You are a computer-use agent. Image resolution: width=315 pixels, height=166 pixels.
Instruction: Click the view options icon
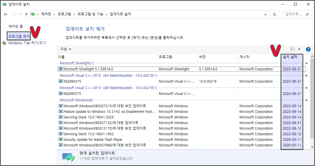coord(293,49)
